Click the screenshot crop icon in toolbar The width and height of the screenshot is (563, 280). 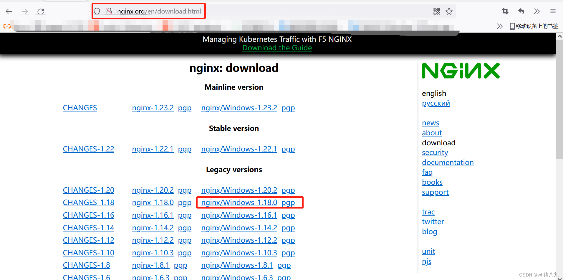[505, 11]
